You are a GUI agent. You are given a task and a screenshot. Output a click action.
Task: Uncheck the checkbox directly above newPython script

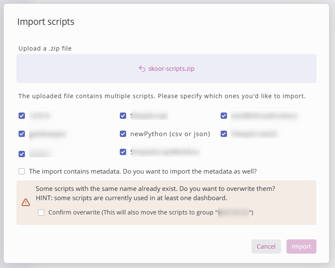[x=123, y=115]
